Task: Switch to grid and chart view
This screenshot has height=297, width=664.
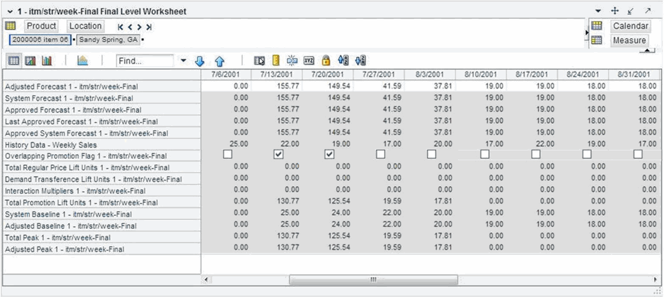Action: [x=30, y=61]
